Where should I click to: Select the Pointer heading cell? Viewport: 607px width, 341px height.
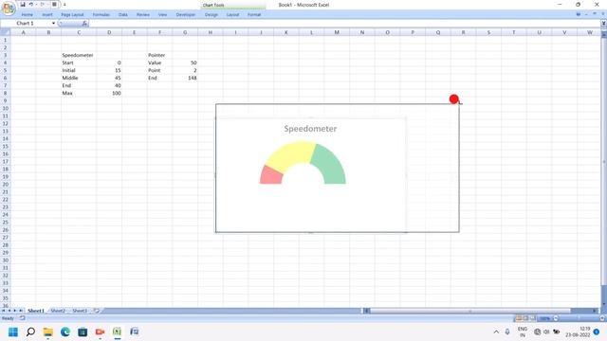pos(159,55)
